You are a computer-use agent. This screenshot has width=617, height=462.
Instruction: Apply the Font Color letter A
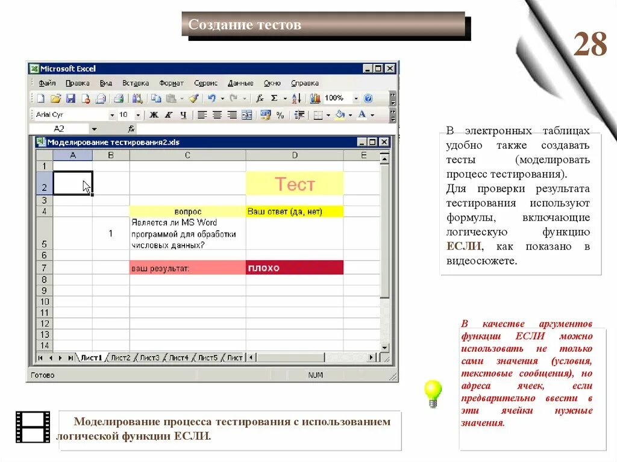[x=362, y=115]
